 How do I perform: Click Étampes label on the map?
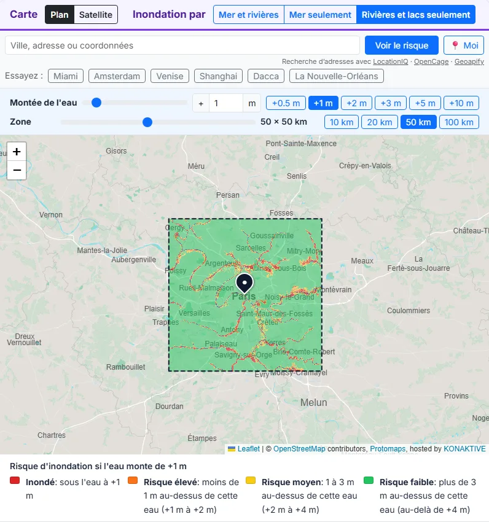(202, 438)
